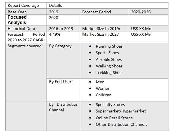Click the Market Size in 2019 label

[101, 29]
